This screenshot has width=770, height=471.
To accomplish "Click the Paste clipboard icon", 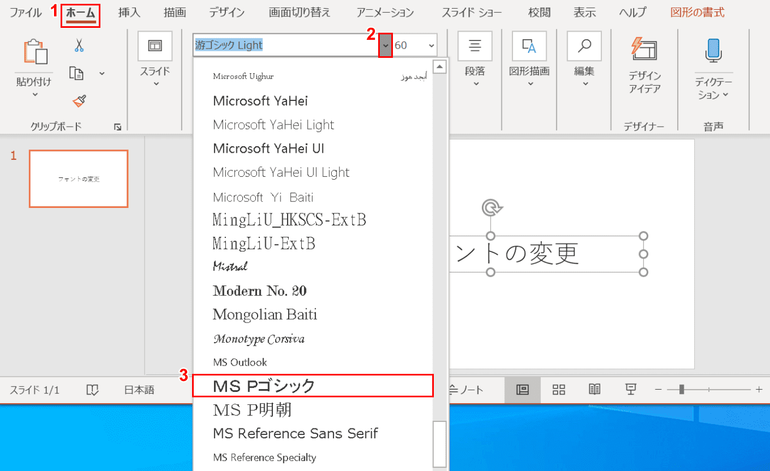I will (x=35, y=52).
